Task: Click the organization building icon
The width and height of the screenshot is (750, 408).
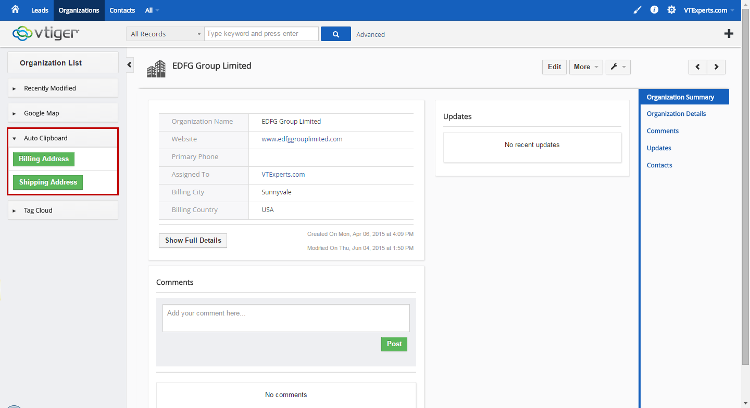Action: (x=156, y=69)
